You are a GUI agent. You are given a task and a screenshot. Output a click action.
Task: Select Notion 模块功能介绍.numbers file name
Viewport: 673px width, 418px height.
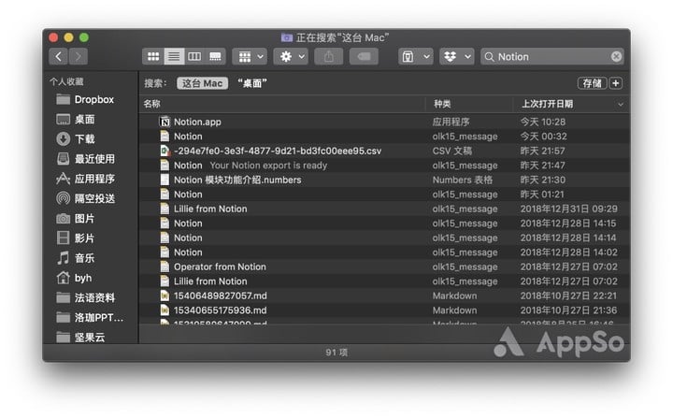(237, 180)
